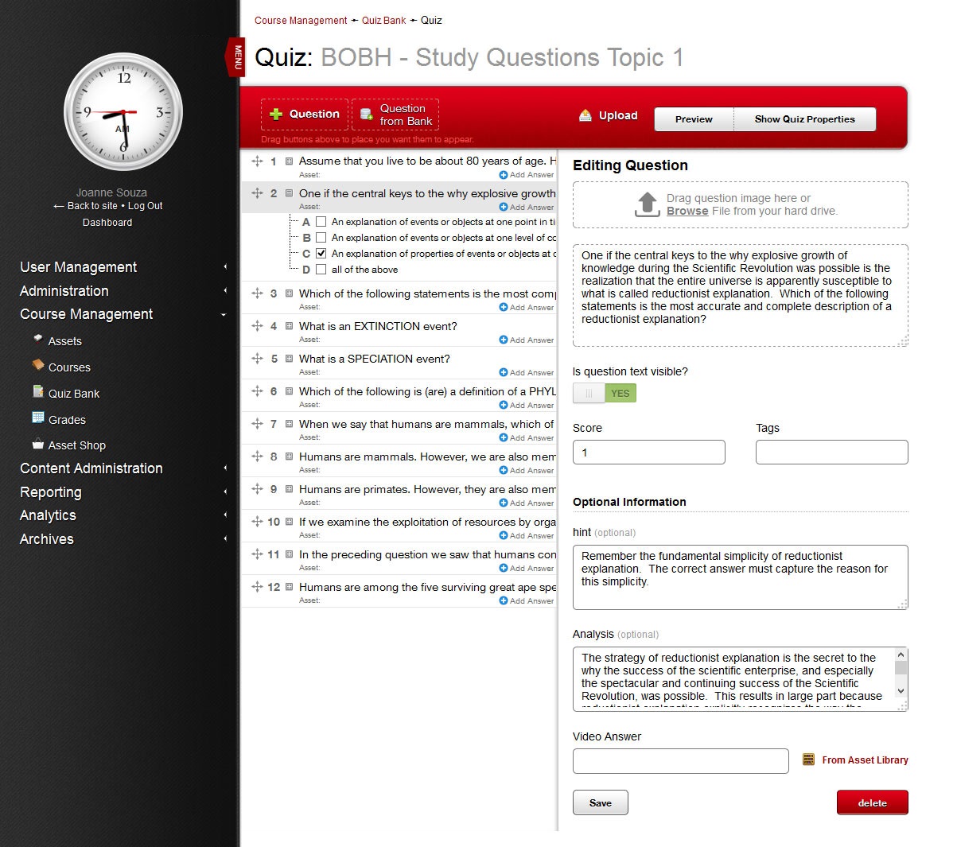
Task: Click the Save button
Action: (x=601, y=802)
